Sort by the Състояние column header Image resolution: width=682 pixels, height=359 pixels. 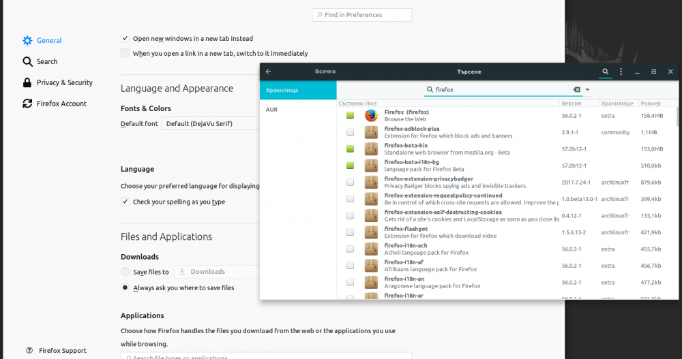pos(351,104)
